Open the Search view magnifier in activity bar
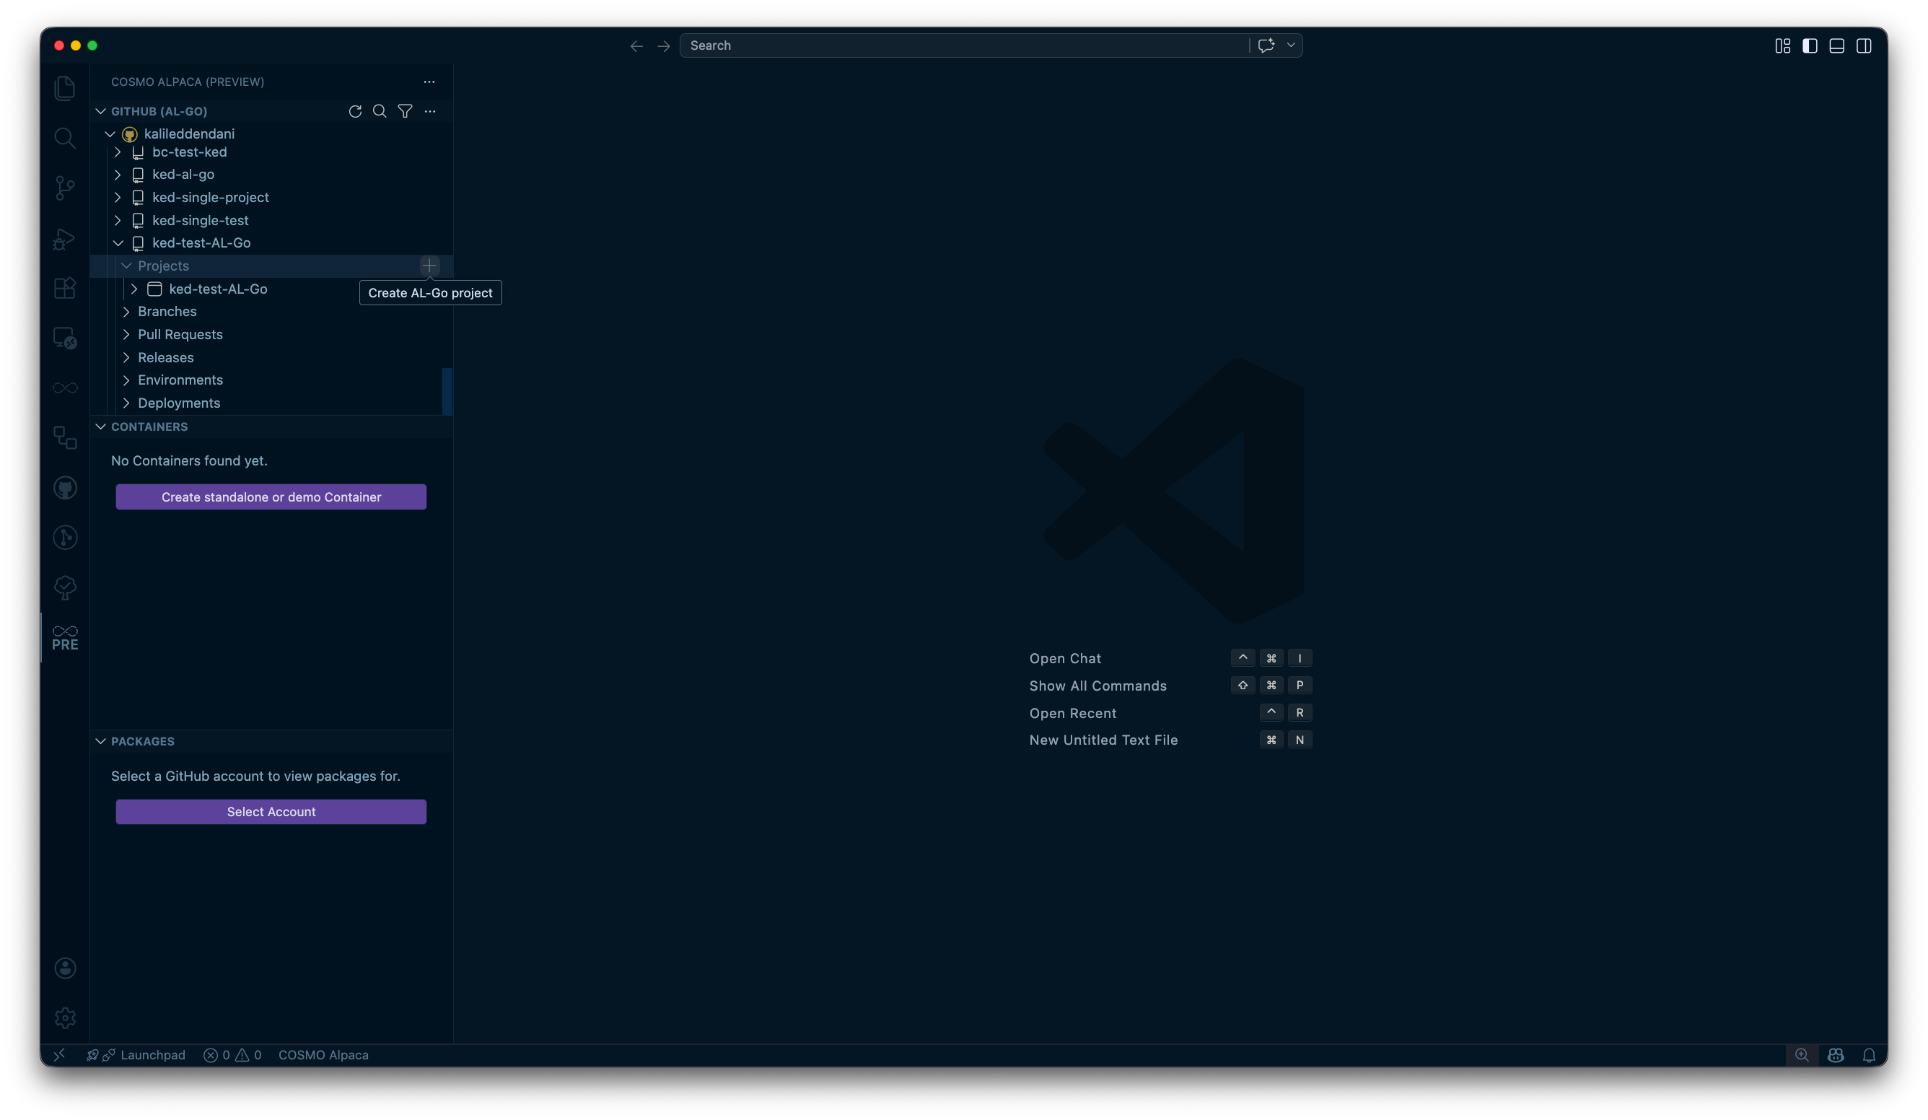This screenshot has width=1928, height=1120. [x=65, y=139]
